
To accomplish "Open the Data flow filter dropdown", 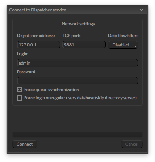I will (123, 45).
